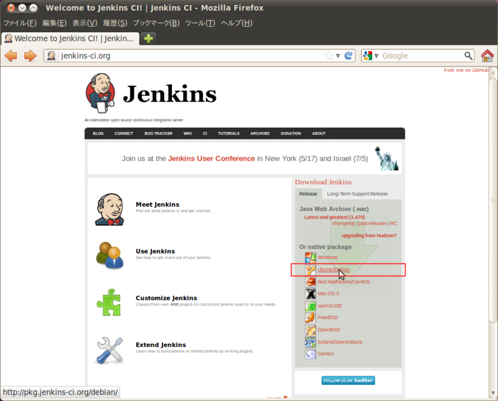Open the 編集(E) menu
The height and width of the screenshot is (401, 498).
pyautogui.click(x=54, y=23)
